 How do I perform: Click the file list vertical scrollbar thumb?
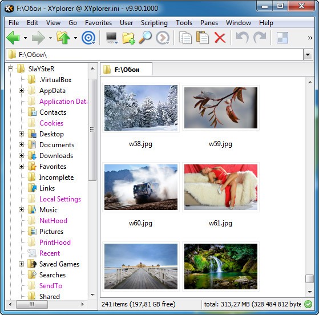[x=310, y=279]
